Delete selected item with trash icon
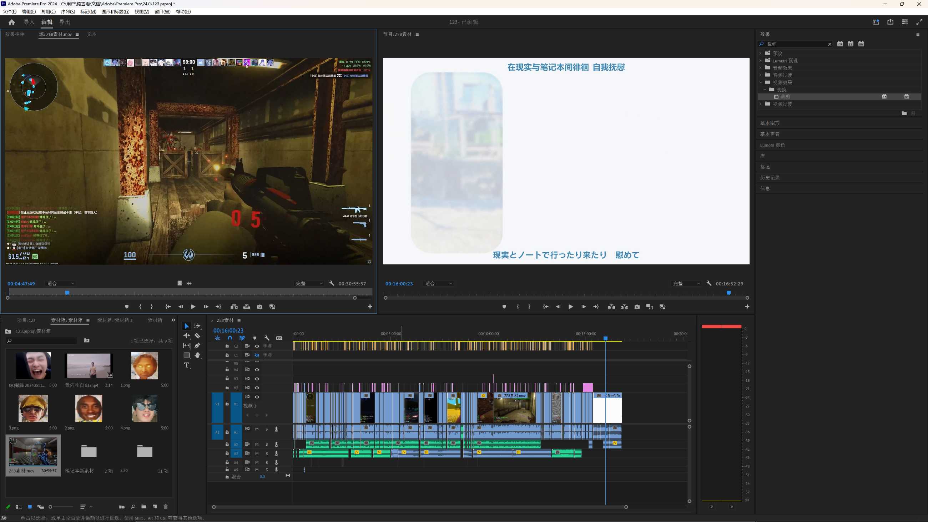This screenshot has width=928, height=522. coord(165,507)
